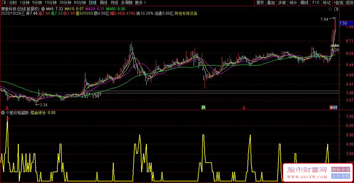Click the blue 7.50 price label on axis
Viewport: 354px width, 183px height.
346,23
